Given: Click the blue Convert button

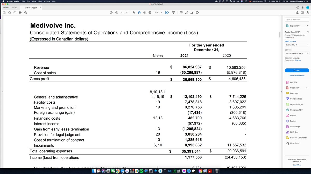Looking at the screenshot, I should (297, 70).
